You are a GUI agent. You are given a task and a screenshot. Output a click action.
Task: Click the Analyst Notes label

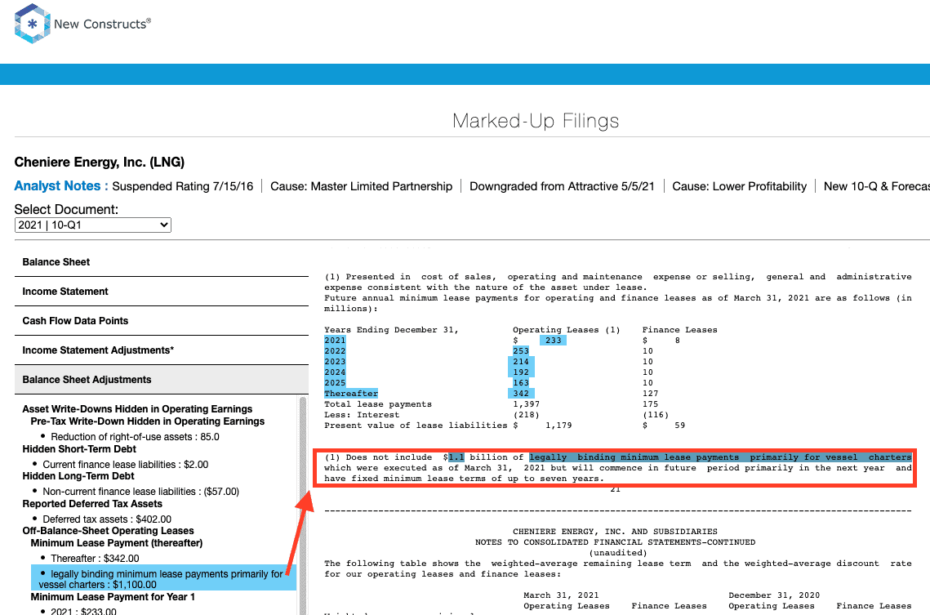coord(61,185)
